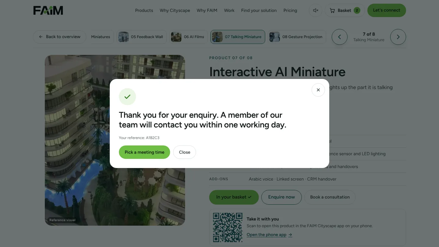
Task: Open Find your solution
Action: point(259,10)
